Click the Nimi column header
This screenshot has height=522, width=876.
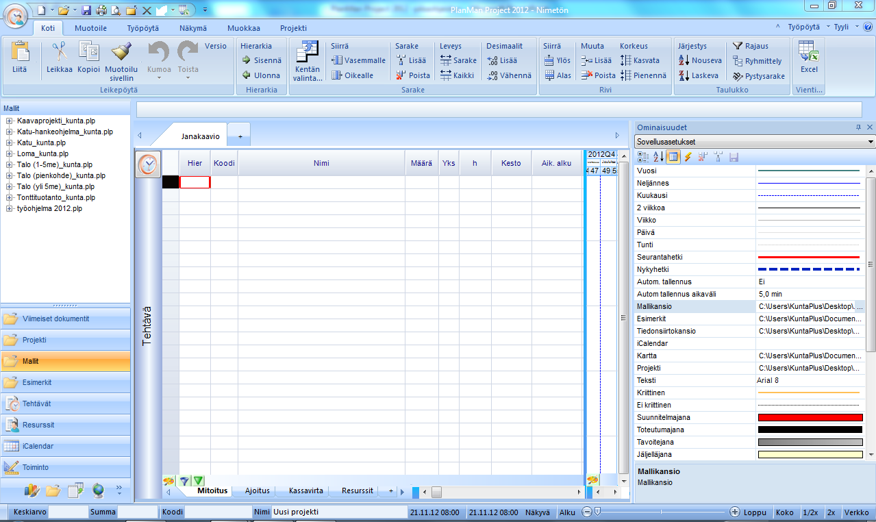[321, 163]
